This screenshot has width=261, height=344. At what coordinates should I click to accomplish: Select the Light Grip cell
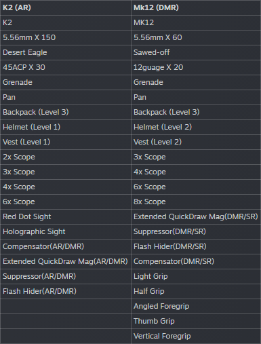pos(196,276)
